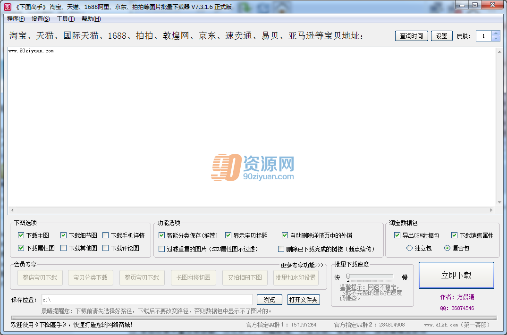Screen dimensions: 507x335
Task: Increase the 皮肤 value with up arrow
Action: click(496, 33)
